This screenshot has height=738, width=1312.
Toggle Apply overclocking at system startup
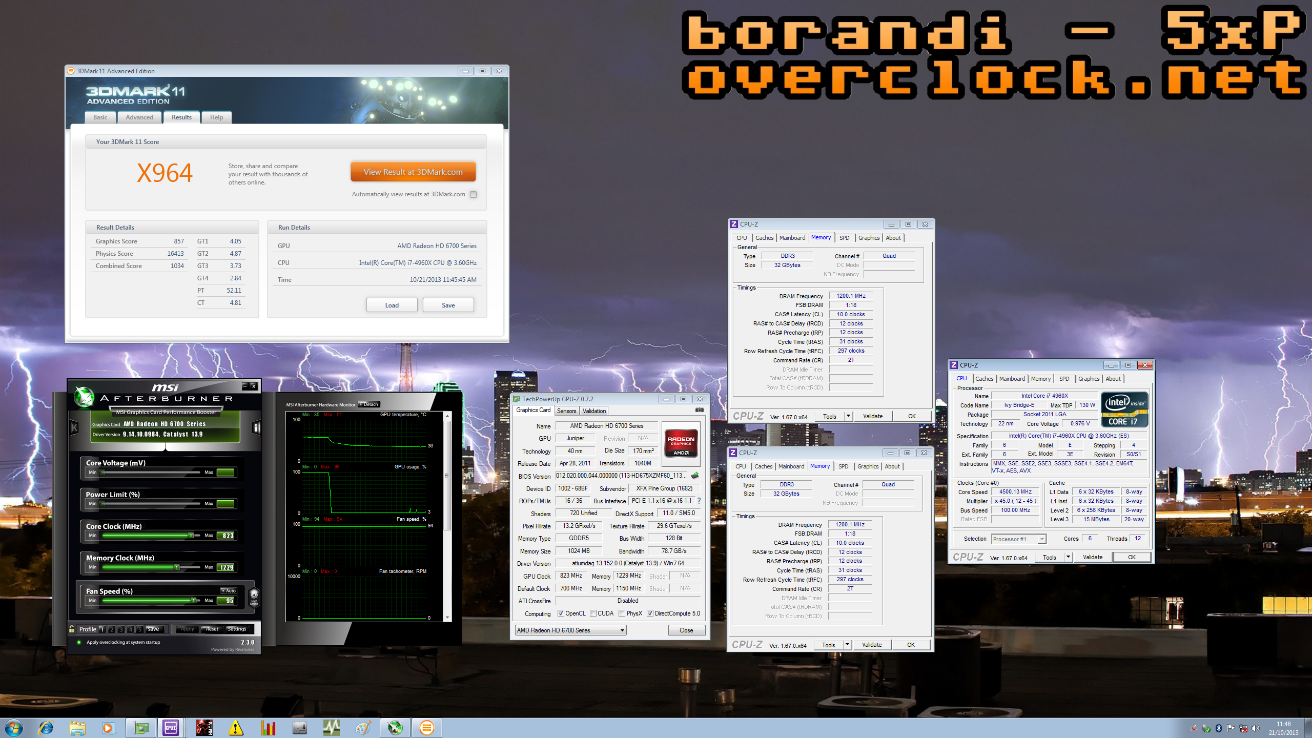tap(78, 642)
